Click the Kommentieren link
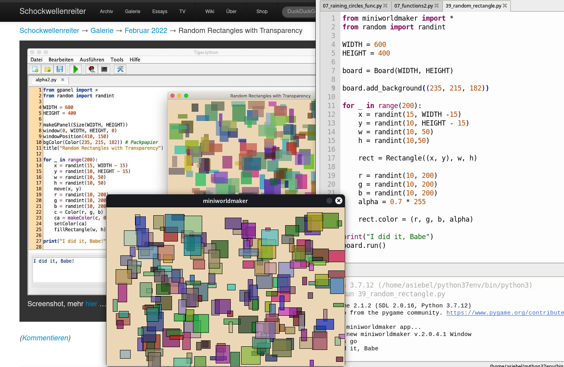This screenshot has width=564, height=367. pos(45,338)
